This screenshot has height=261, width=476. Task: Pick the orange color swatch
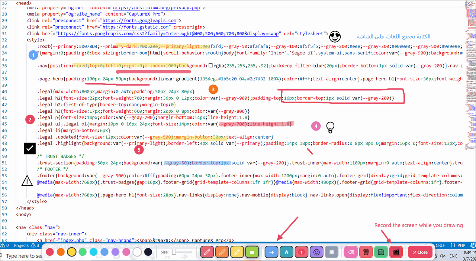tap(61, 252)
